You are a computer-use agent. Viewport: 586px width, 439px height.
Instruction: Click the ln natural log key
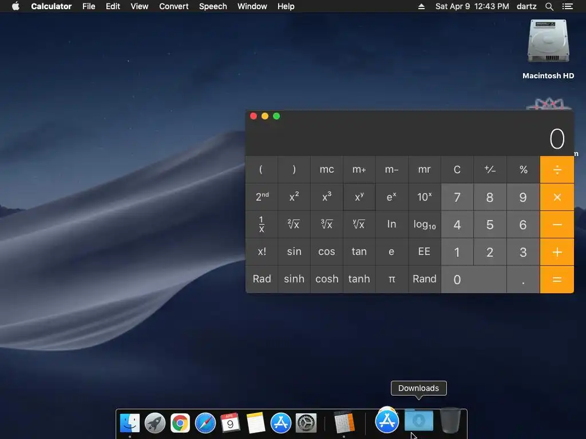point(391,224)
